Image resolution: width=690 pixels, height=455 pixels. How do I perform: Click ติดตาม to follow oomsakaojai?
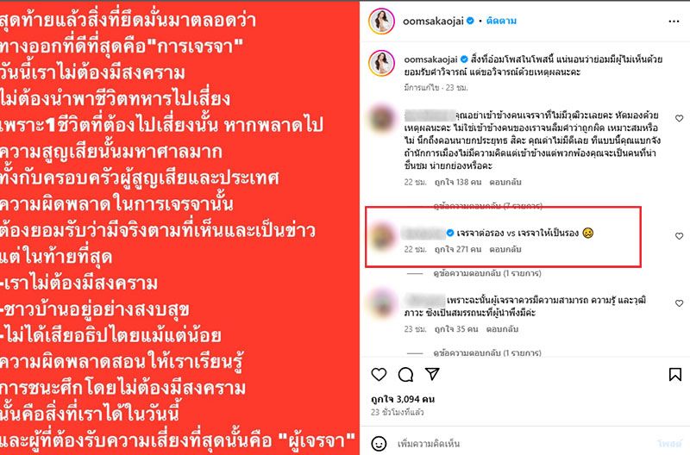coord(501,21)
